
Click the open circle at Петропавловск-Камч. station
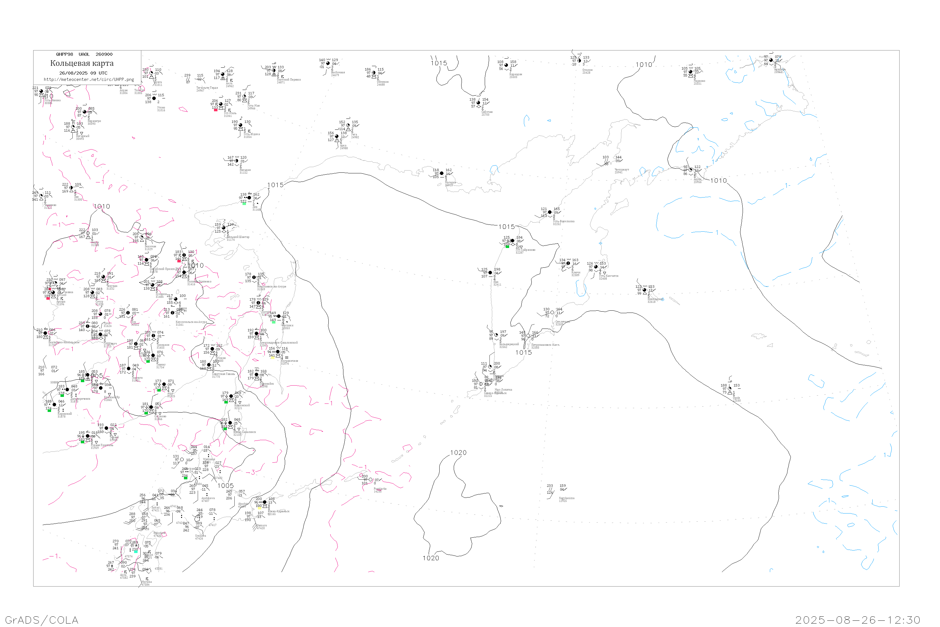tap(528, 336)
